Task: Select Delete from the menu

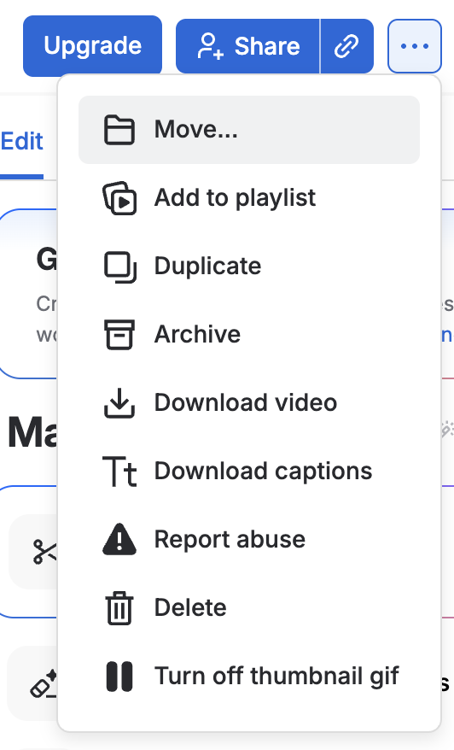Action: pyautogui.click(x=249, y=608)
